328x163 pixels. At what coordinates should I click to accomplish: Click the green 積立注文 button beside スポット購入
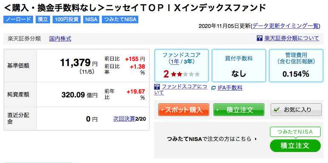click(239, 110)
